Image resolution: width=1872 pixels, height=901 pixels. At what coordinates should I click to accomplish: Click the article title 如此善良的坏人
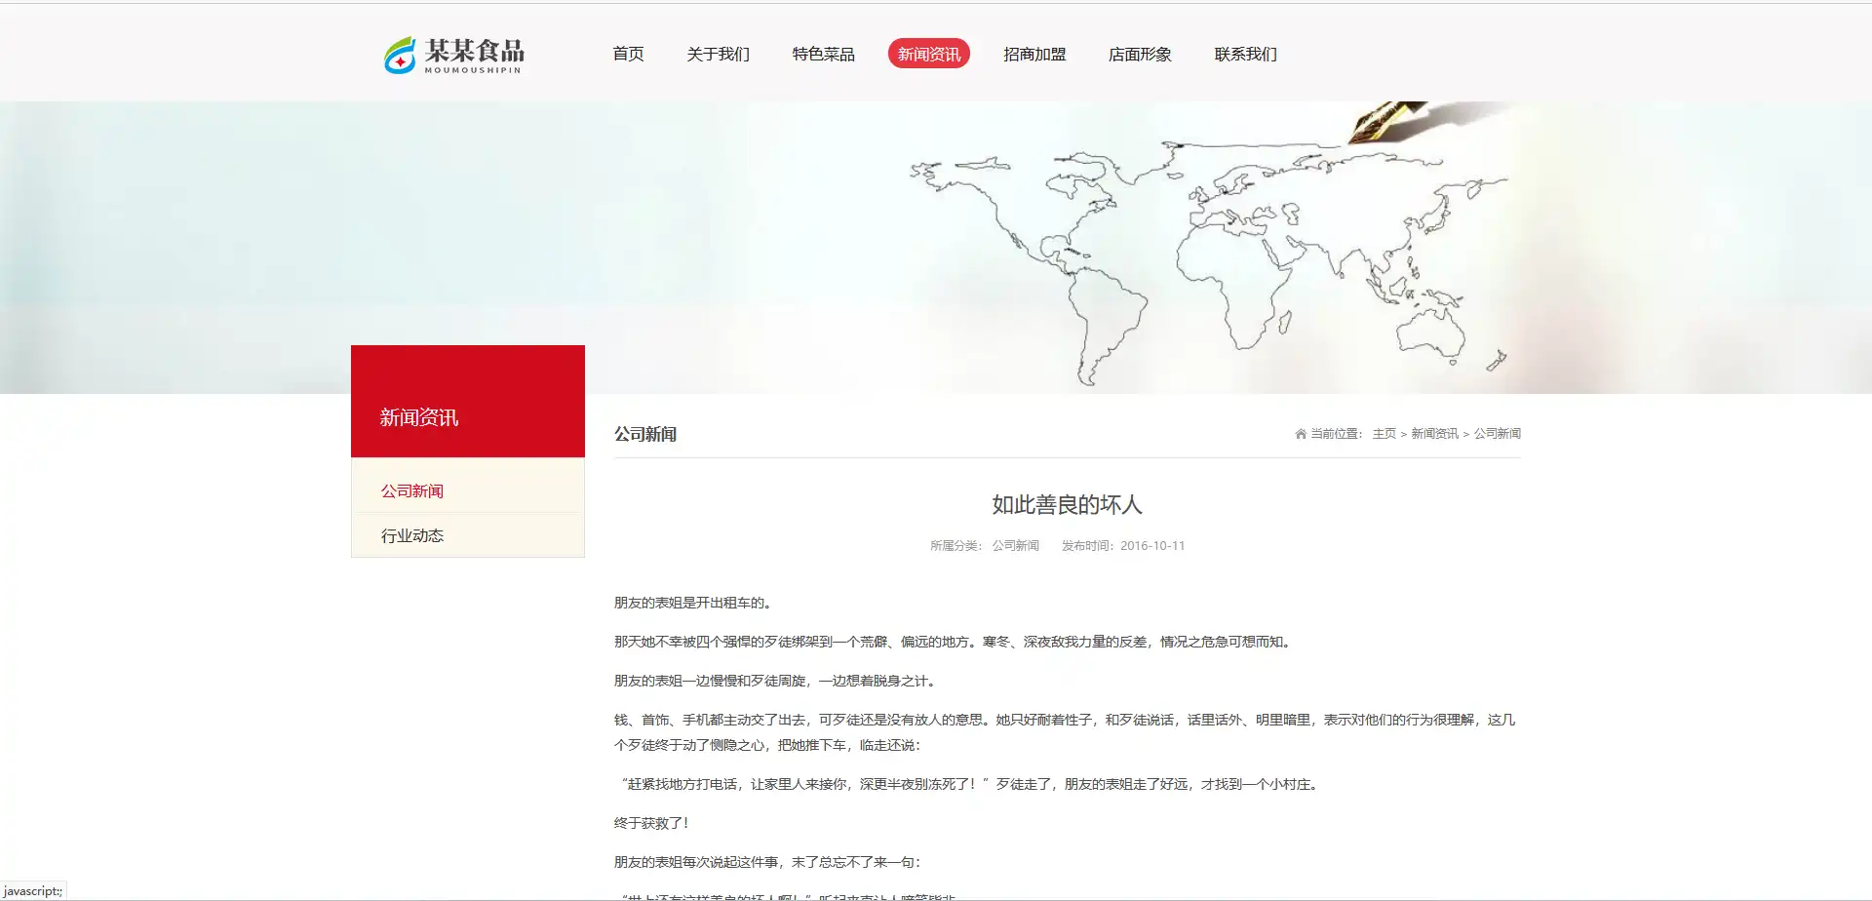1067,504
